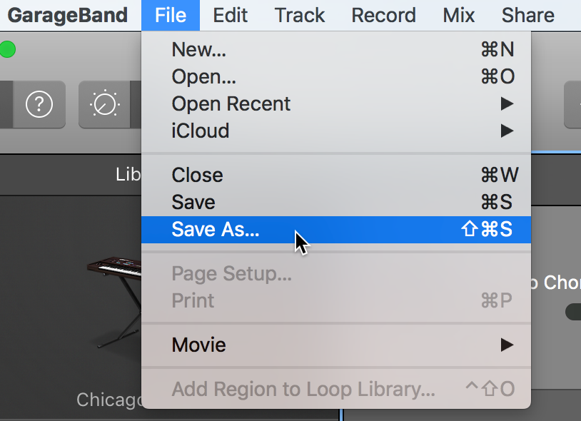Open the Record menu

pyautogui.click(x=383, y=15)
